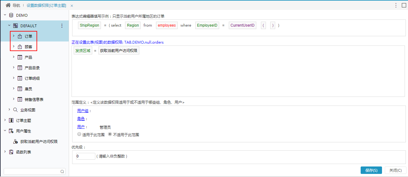Open the 用户 link
Viewport: 408px width, 177px height.
(81, 127)
